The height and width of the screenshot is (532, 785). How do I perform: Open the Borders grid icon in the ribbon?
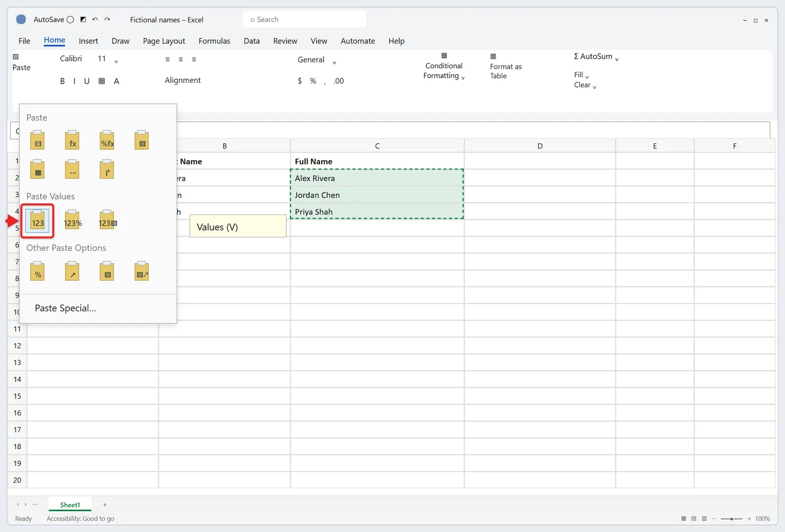(101, 81)
